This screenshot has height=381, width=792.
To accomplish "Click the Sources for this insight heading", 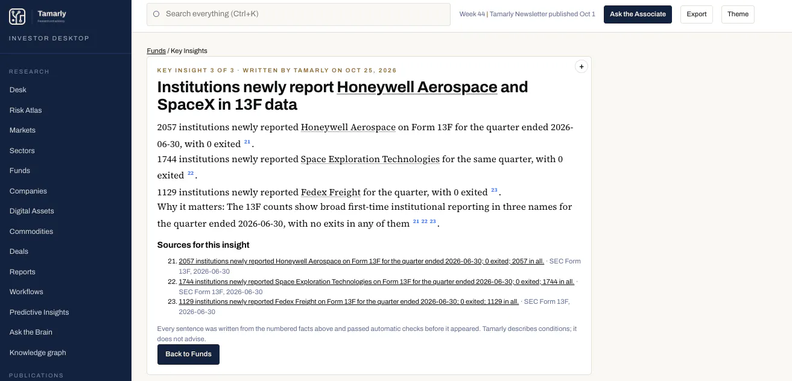I will 203,245.
